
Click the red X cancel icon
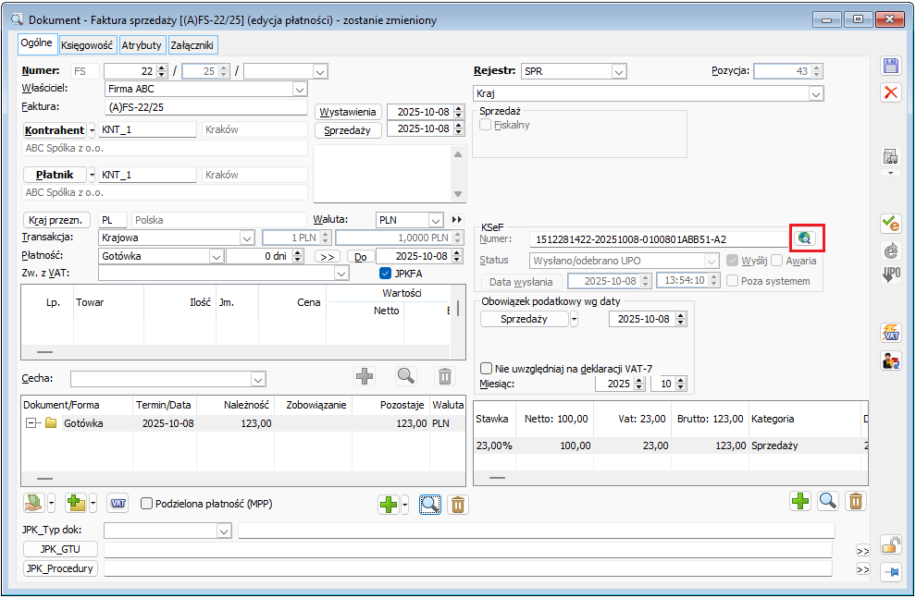(x=891, y=92)
